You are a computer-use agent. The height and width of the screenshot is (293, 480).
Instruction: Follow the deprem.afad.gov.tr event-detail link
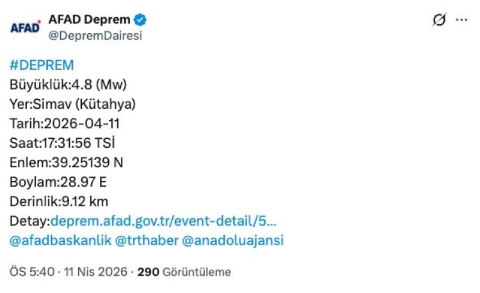[163, 221]
